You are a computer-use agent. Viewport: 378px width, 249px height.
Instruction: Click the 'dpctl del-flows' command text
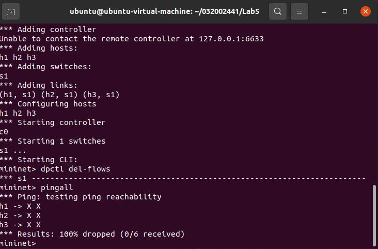coord(75,169)
